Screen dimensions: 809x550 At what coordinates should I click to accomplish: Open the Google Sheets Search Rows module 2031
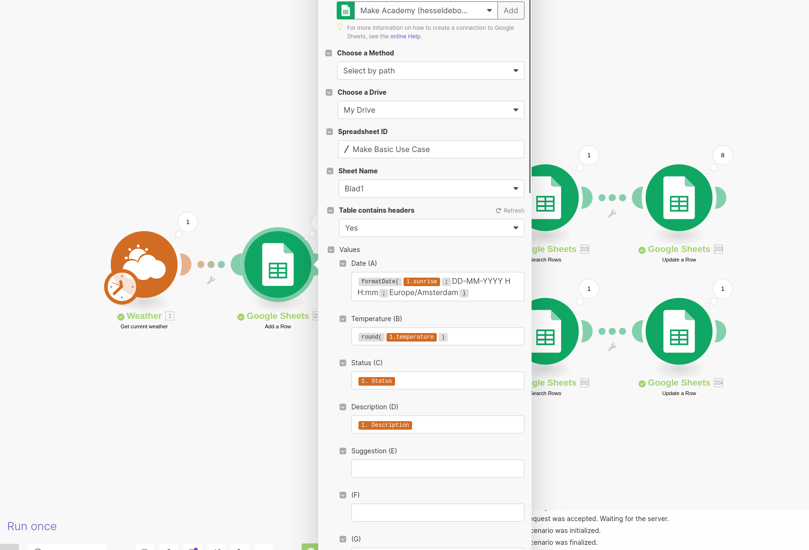pyautogui.click(x=555, y=331)
